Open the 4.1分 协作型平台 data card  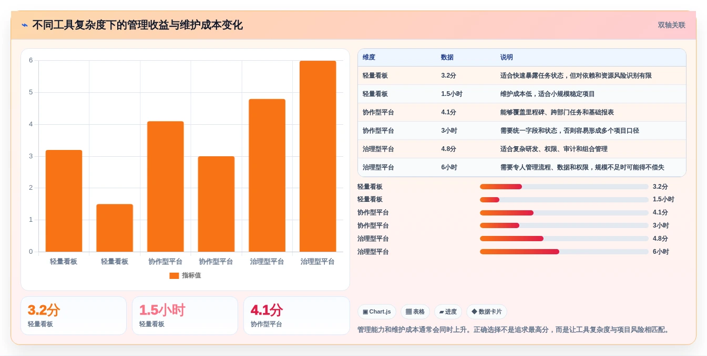[x=296, y=316]
